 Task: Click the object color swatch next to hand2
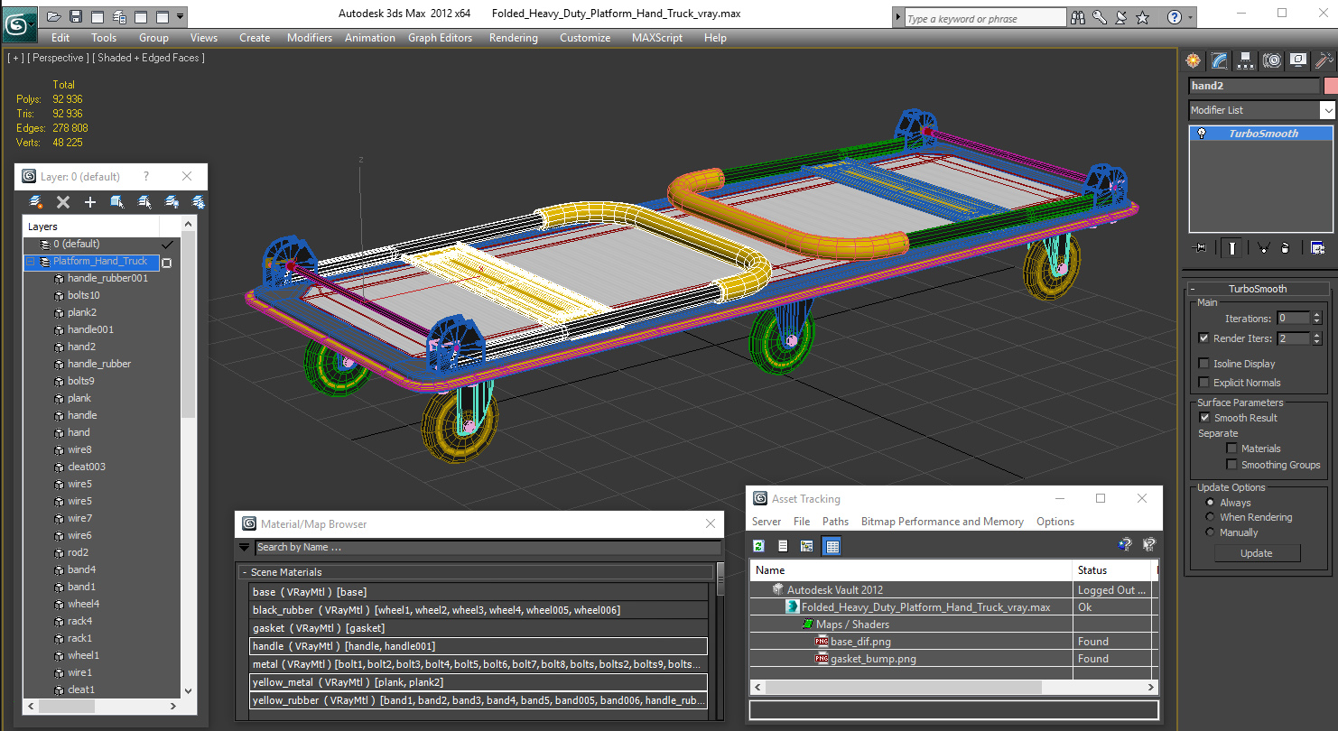pyautogui.click(x=1330, y=87)
